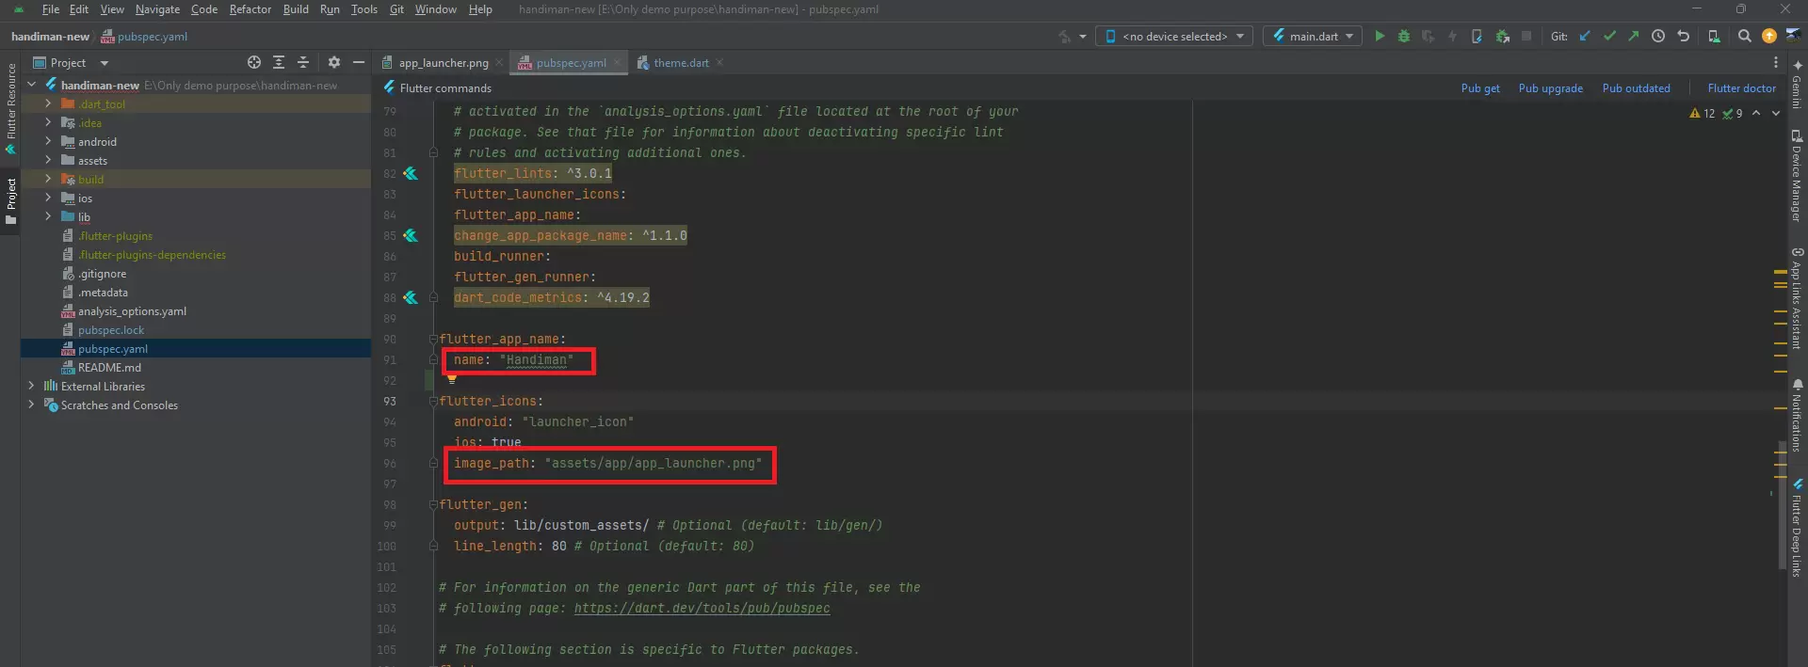Screen dimensions: 1808x667
Task: Close the pubspec.yaml tab
Action: point(617,63)
